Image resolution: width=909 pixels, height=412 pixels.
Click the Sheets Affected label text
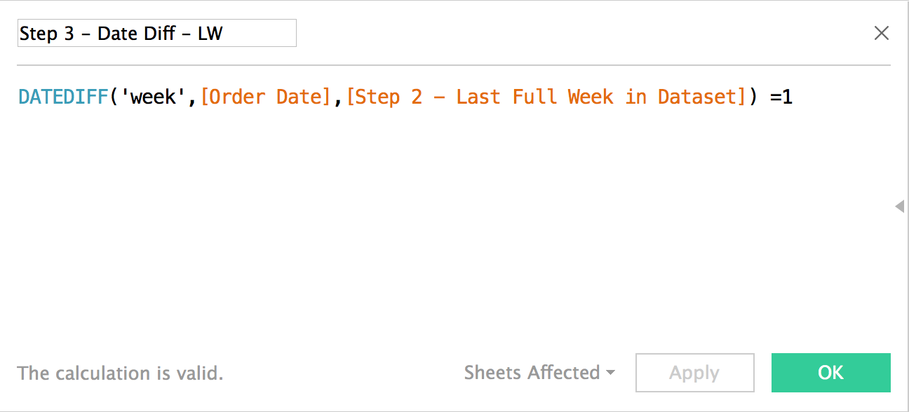[533, 373]
